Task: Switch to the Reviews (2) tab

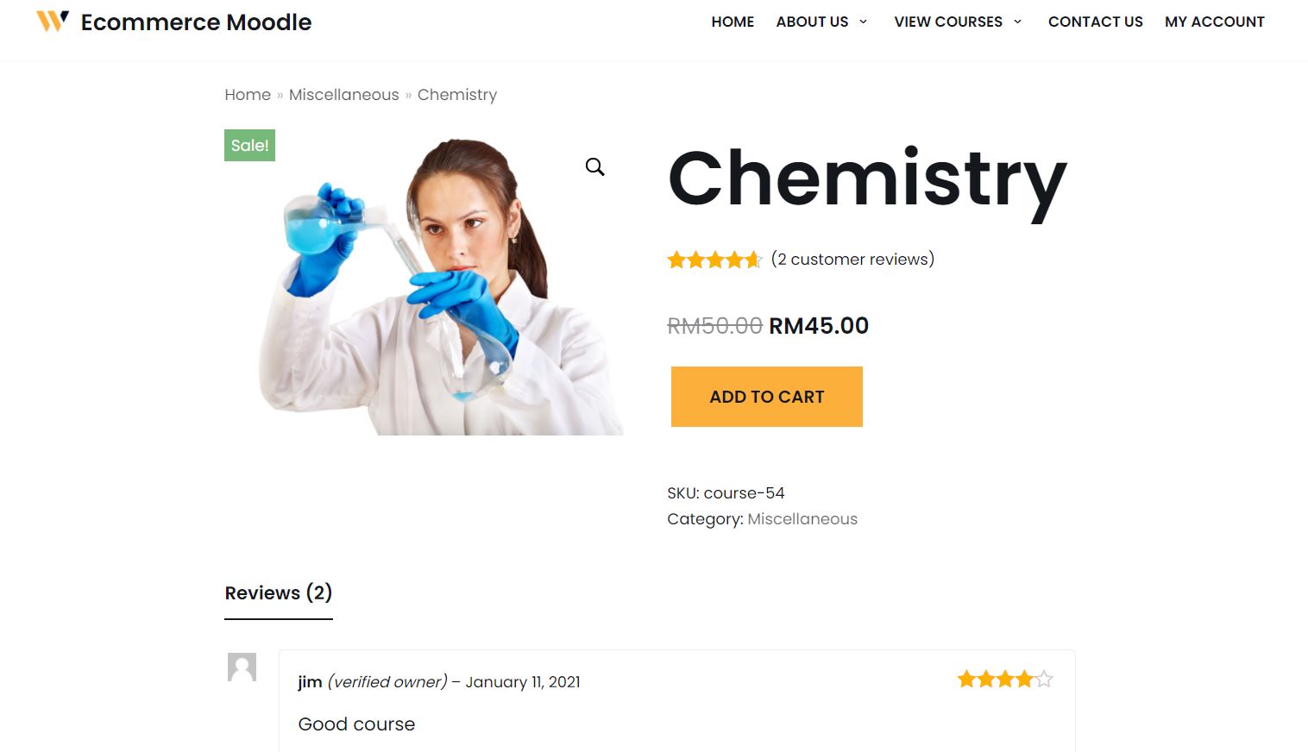Action: point(278,593)
